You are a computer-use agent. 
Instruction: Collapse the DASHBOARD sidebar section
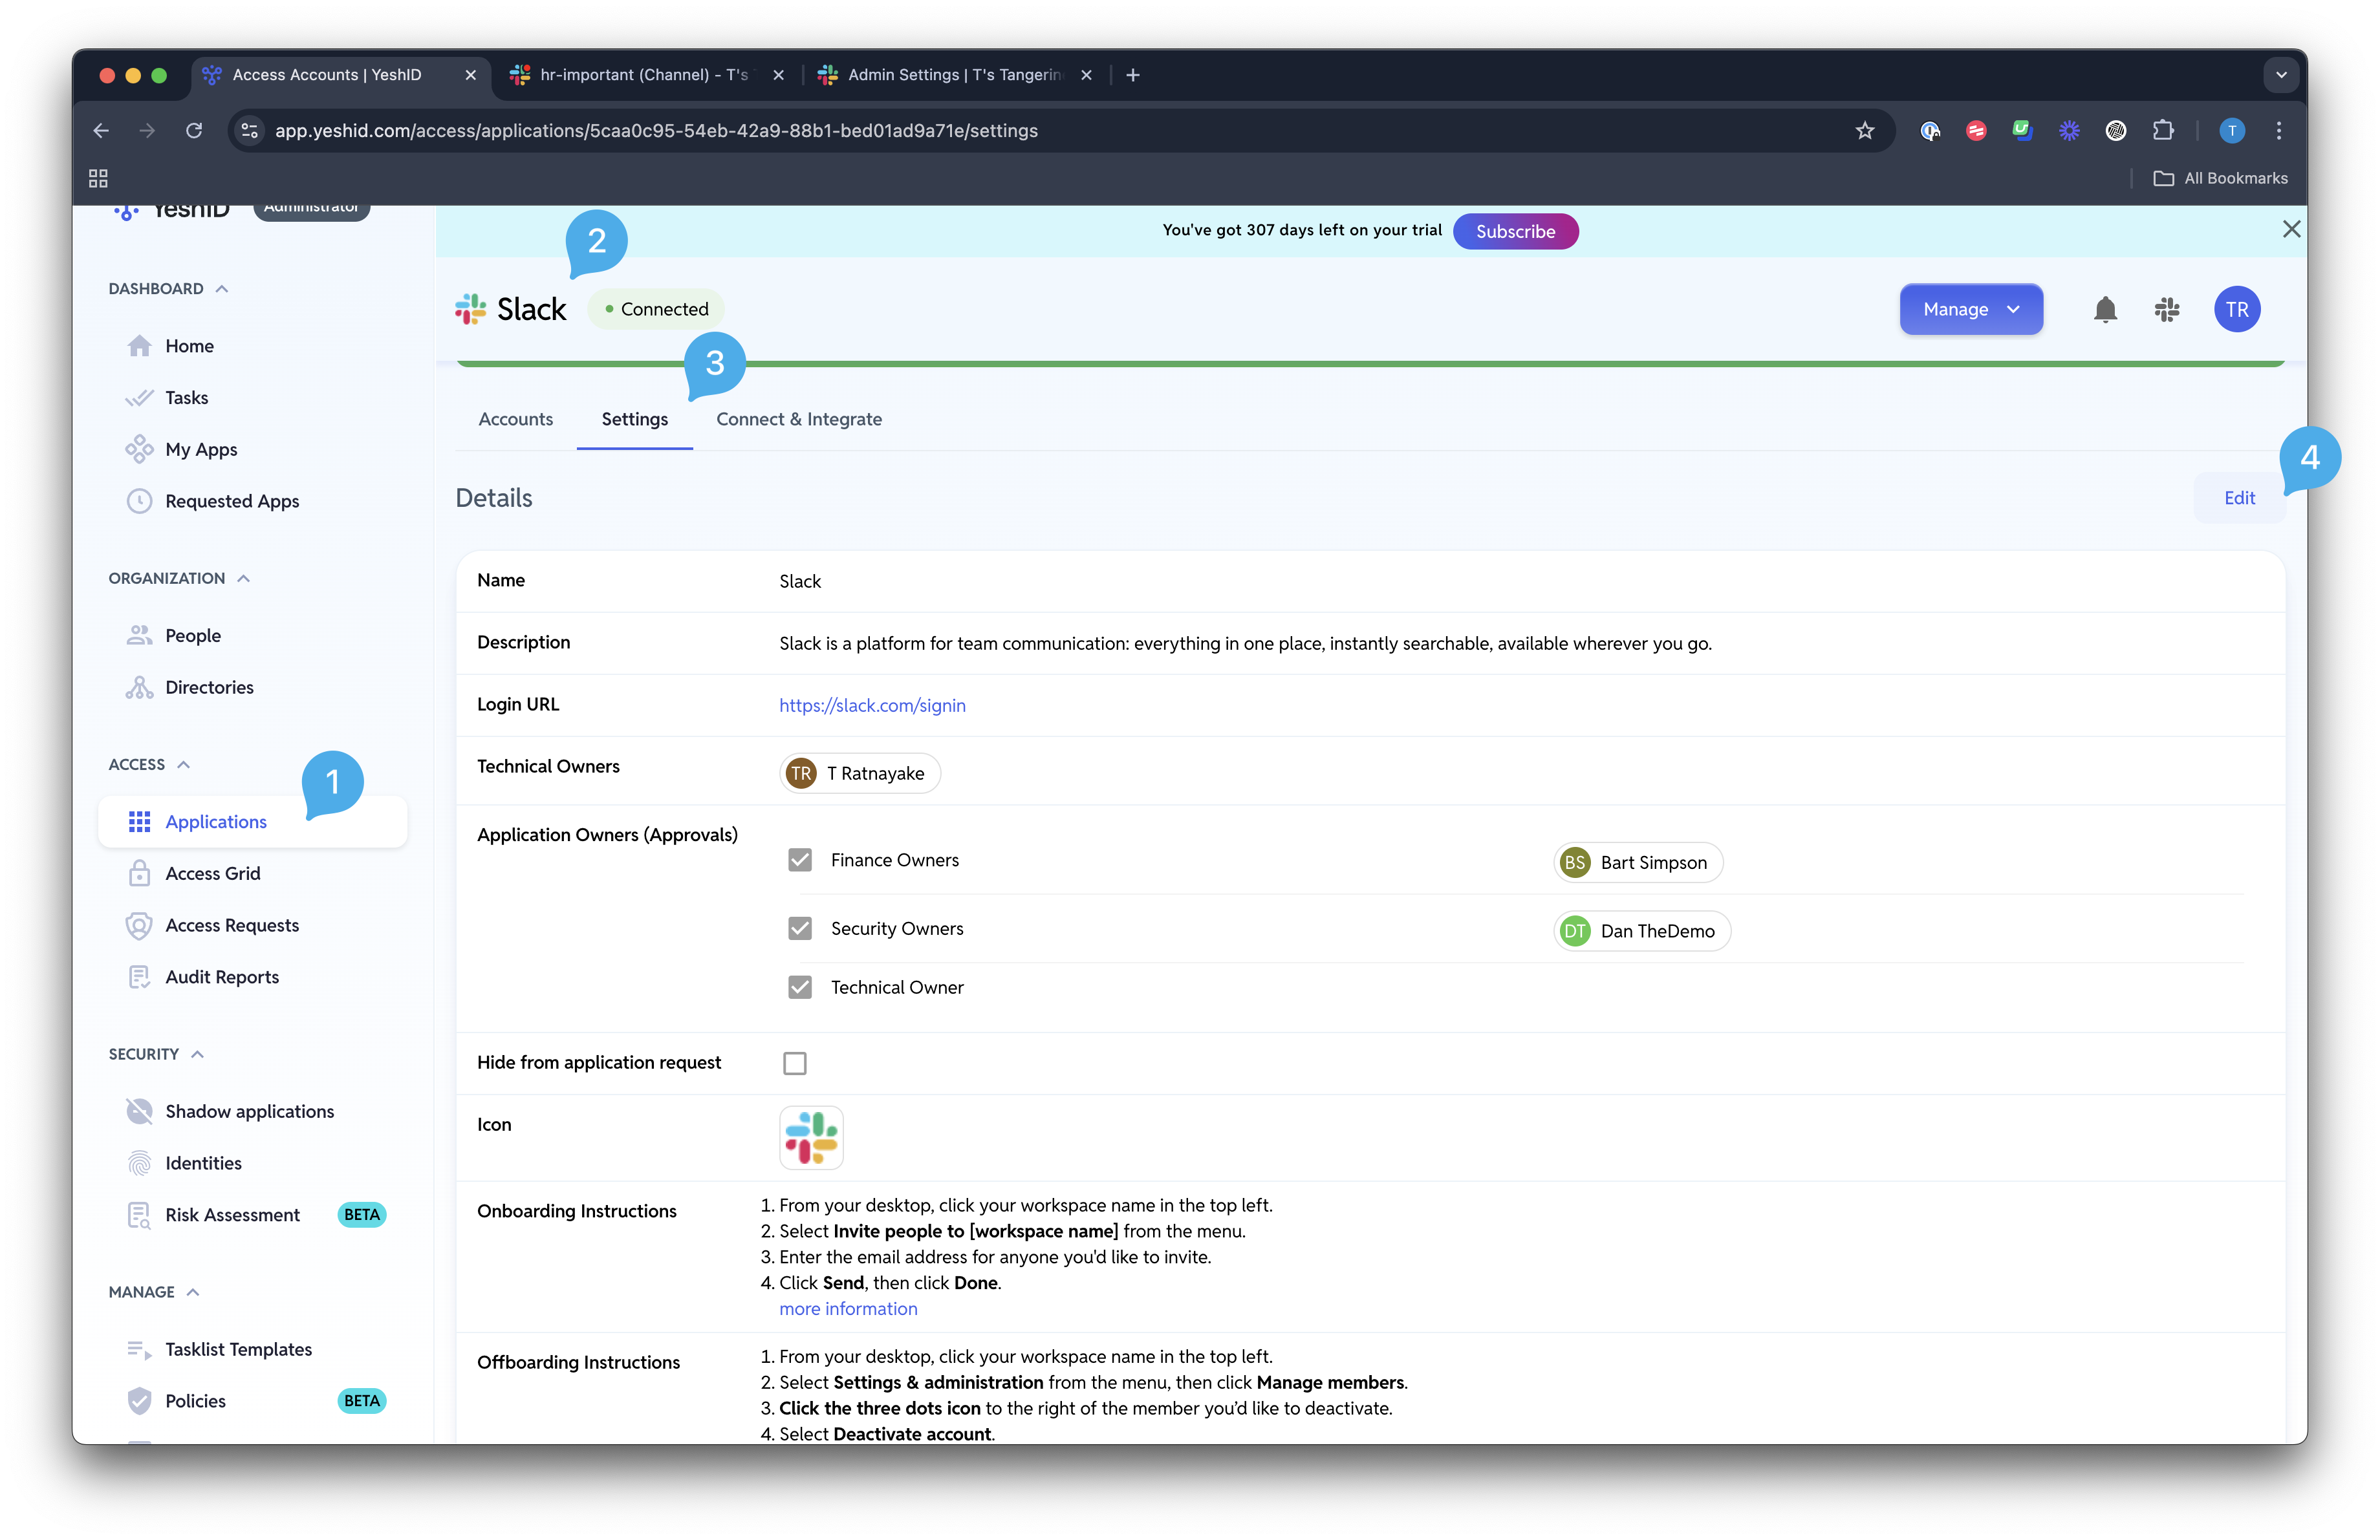222,289
